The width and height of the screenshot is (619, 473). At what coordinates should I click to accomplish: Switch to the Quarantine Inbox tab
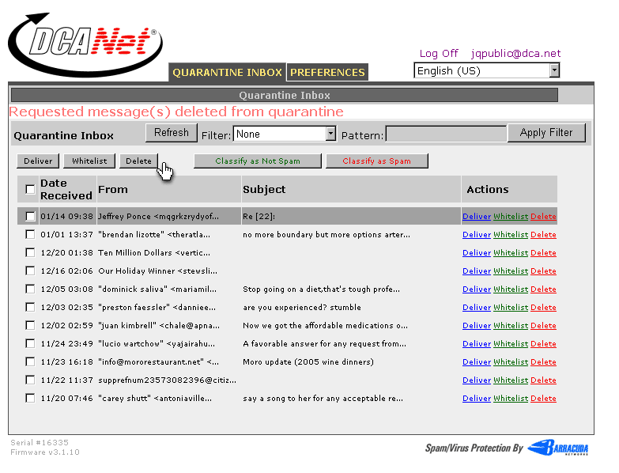point(227,72)
